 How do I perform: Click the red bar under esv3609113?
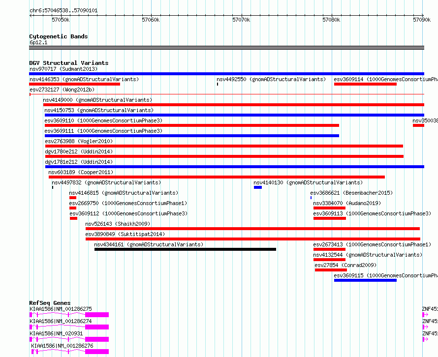330,218
